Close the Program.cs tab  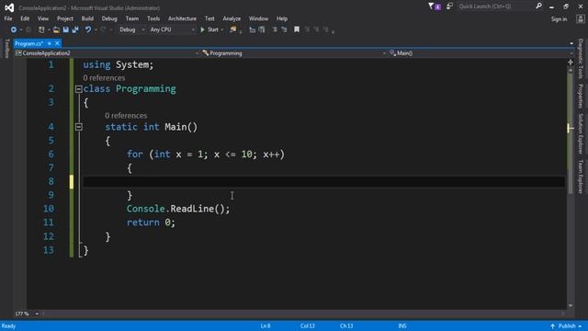click(x=57, y=43)
